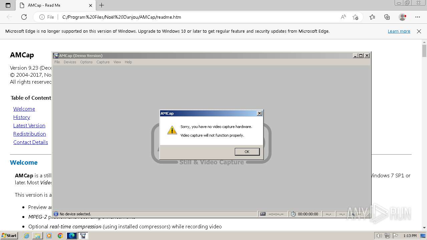Switch to Microsoft Edge taskbar button
This screenshot has width=427, height=240.
coord(72,236)
